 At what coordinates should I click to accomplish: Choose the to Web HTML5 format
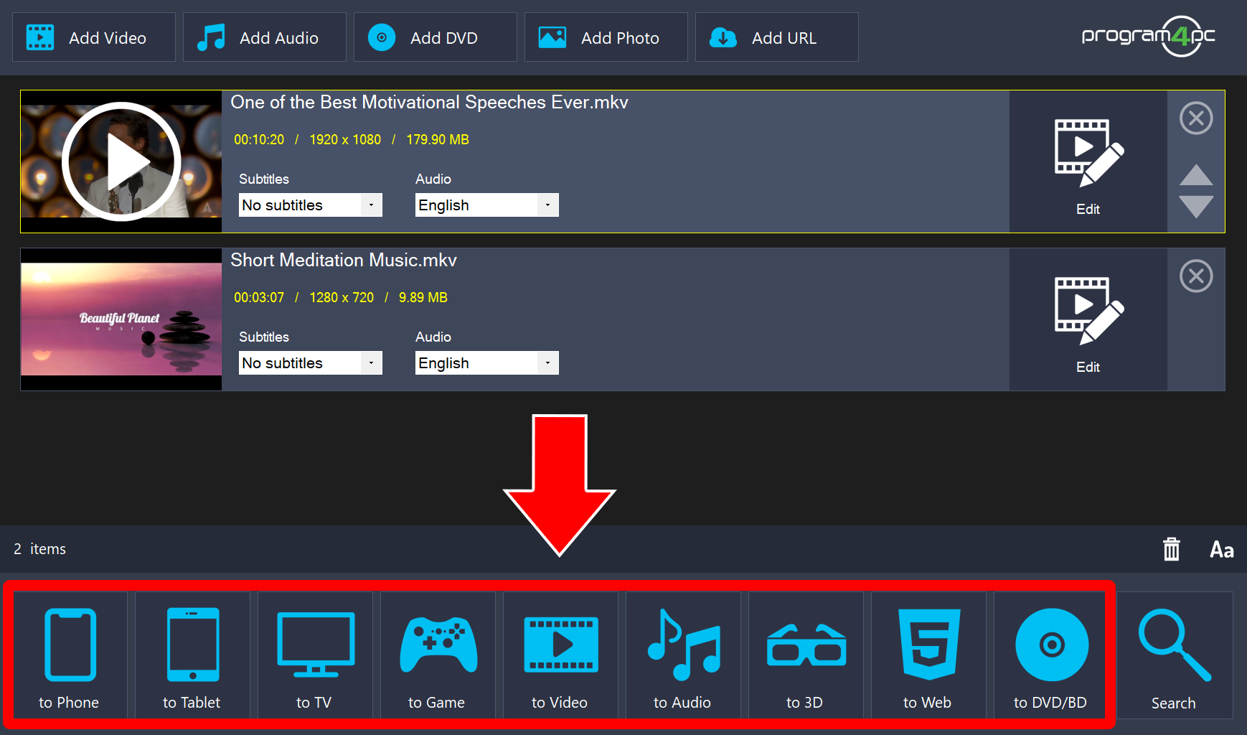coord(928,655)
